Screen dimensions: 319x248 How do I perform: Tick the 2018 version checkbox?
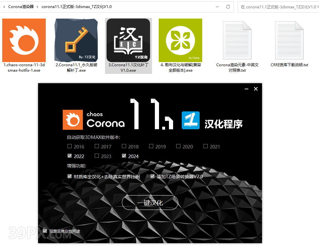124,146
